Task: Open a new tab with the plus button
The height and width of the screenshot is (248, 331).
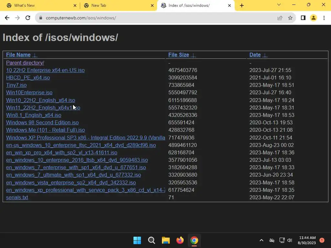Action: click(242, 6)
